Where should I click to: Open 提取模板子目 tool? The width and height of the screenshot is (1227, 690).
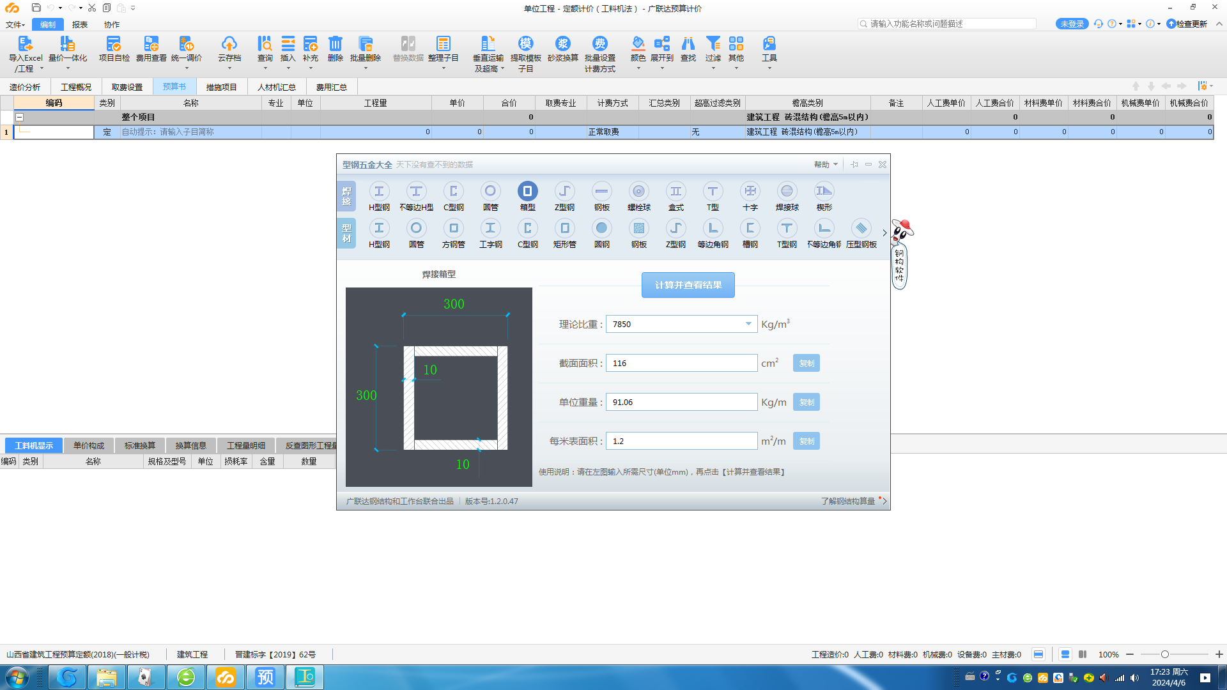pos(525,54)
